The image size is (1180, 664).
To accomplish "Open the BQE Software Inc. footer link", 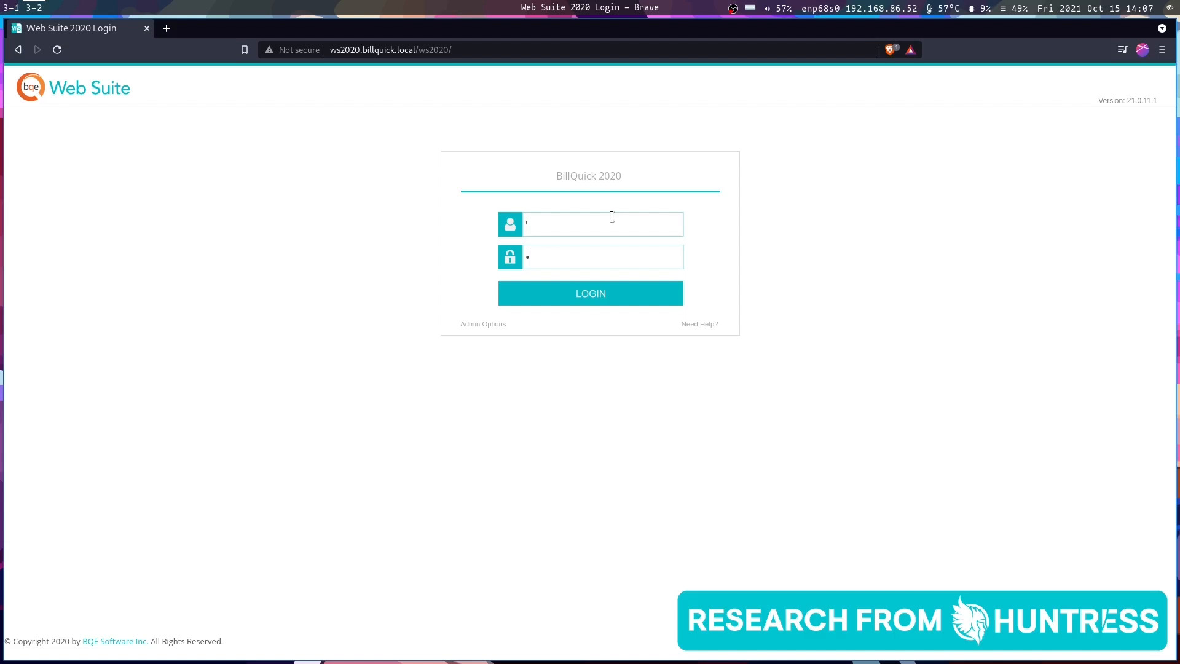I will [x=115, y=641].
